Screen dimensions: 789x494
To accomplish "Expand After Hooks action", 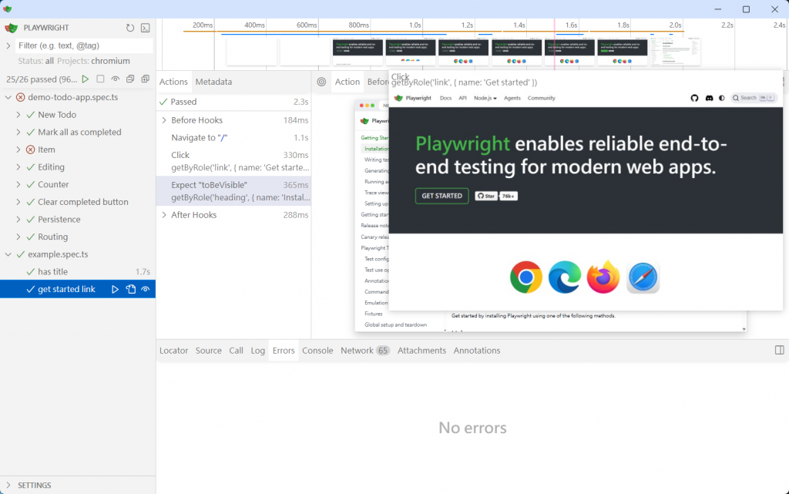I will pyautogui.click(x=163, y=215).
